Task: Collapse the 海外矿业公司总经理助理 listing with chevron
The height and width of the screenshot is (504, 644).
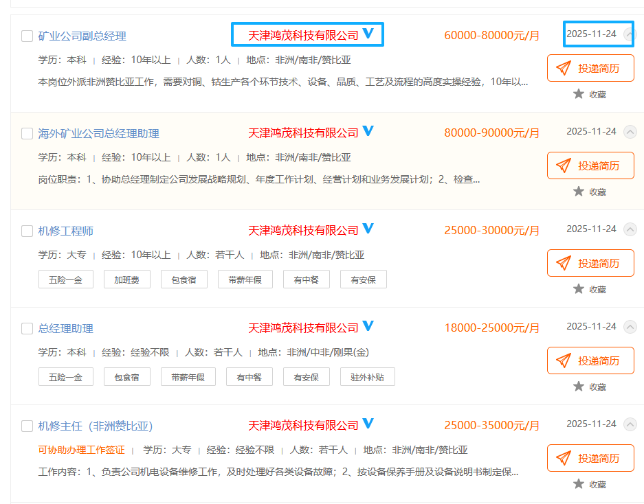Action: [630, 132]
